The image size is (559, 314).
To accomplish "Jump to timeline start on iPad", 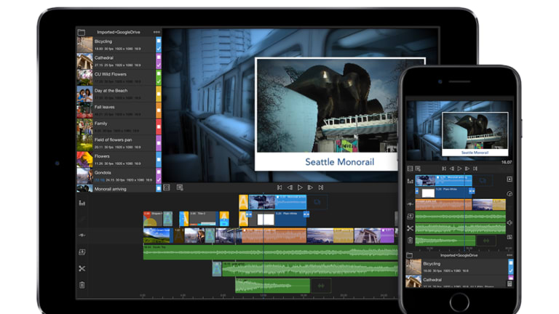I will pos(279,188).
